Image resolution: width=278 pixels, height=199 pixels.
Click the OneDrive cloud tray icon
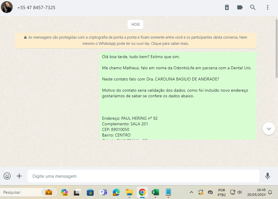210,192
